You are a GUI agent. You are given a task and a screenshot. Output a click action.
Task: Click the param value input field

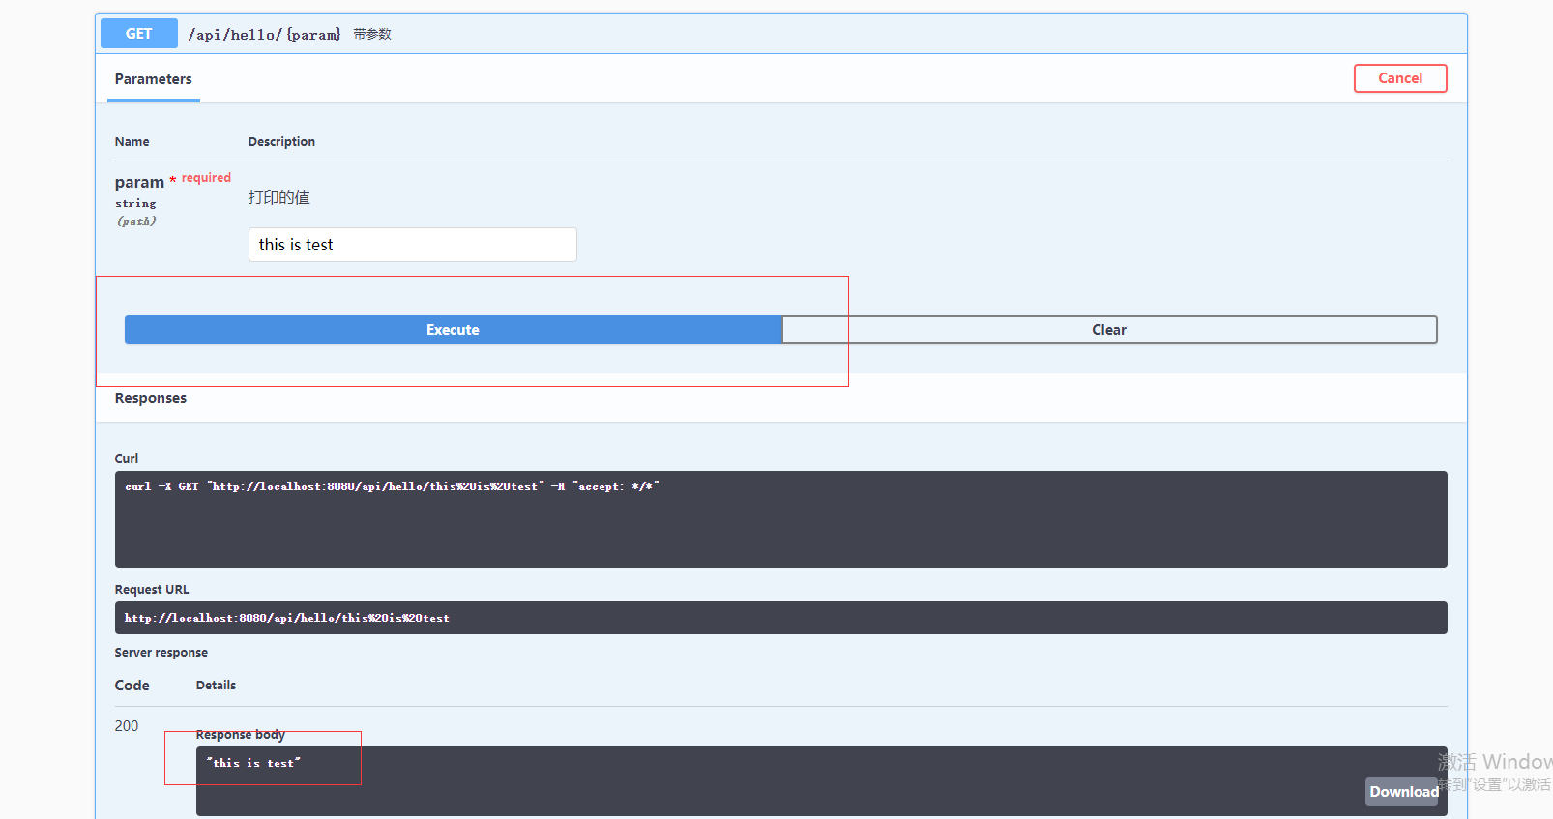coord(413,245)
